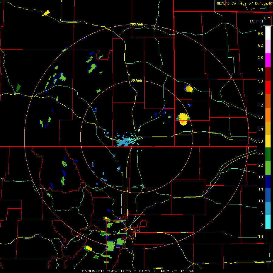Click the '19:54' timestamp in the caption
273x273 pixels.
(187, 271)
